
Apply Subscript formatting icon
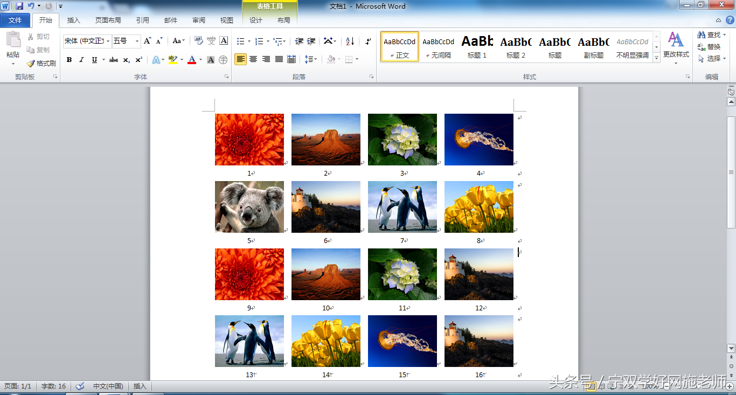point(126,60)
